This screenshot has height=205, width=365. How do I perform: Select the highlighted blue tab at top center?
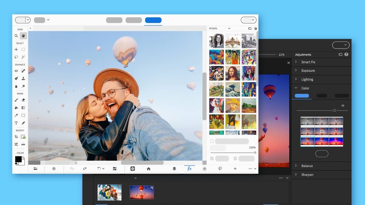click(153, 20)
